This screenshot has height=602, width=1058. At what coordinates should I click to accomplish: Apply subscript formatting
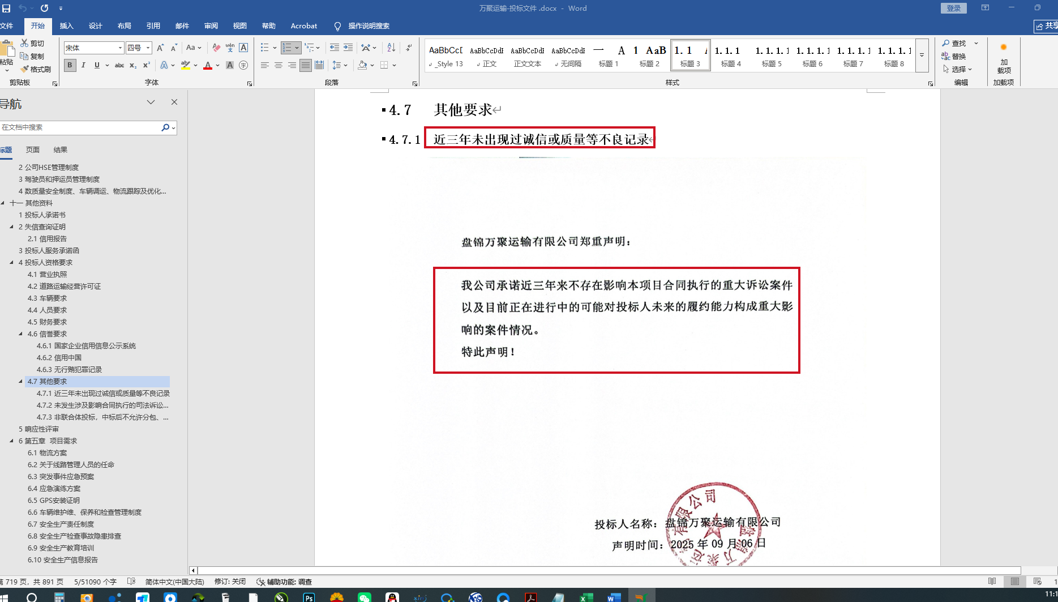click(133, 66)
